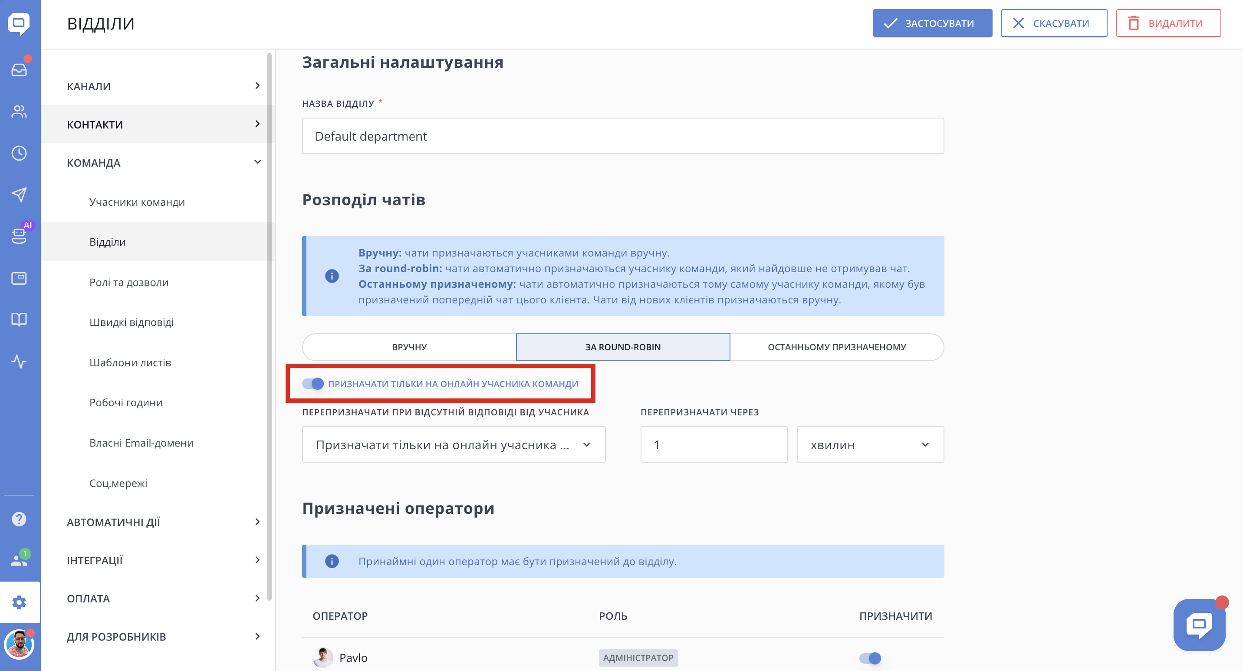Click the department name input field

622,136
